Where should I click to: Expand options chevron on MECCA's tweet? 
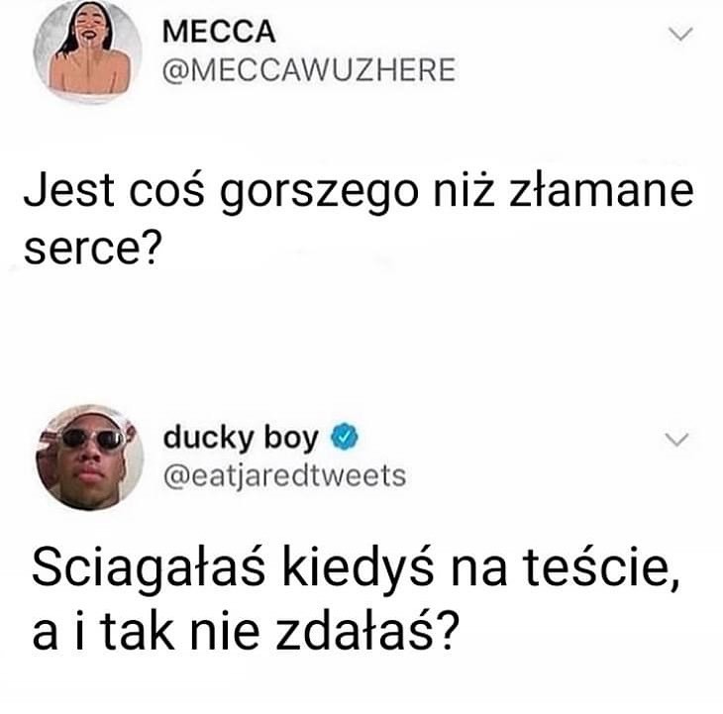click(680, 34)
